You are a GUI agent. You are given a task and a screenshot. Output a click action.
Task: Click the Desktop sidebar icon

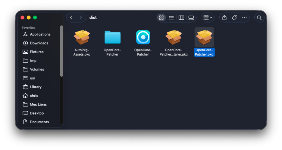pyautogui.click(x=25, y=113)
